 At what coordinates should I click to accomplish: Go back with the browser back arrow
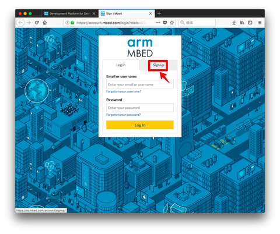pos(20,23)
